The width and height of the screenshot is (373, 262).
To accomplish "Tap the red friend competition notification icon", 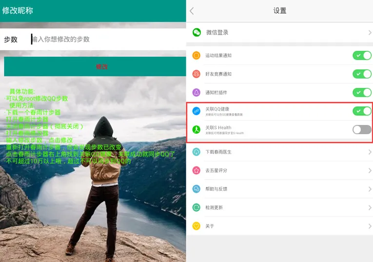I will coord(196,74).
